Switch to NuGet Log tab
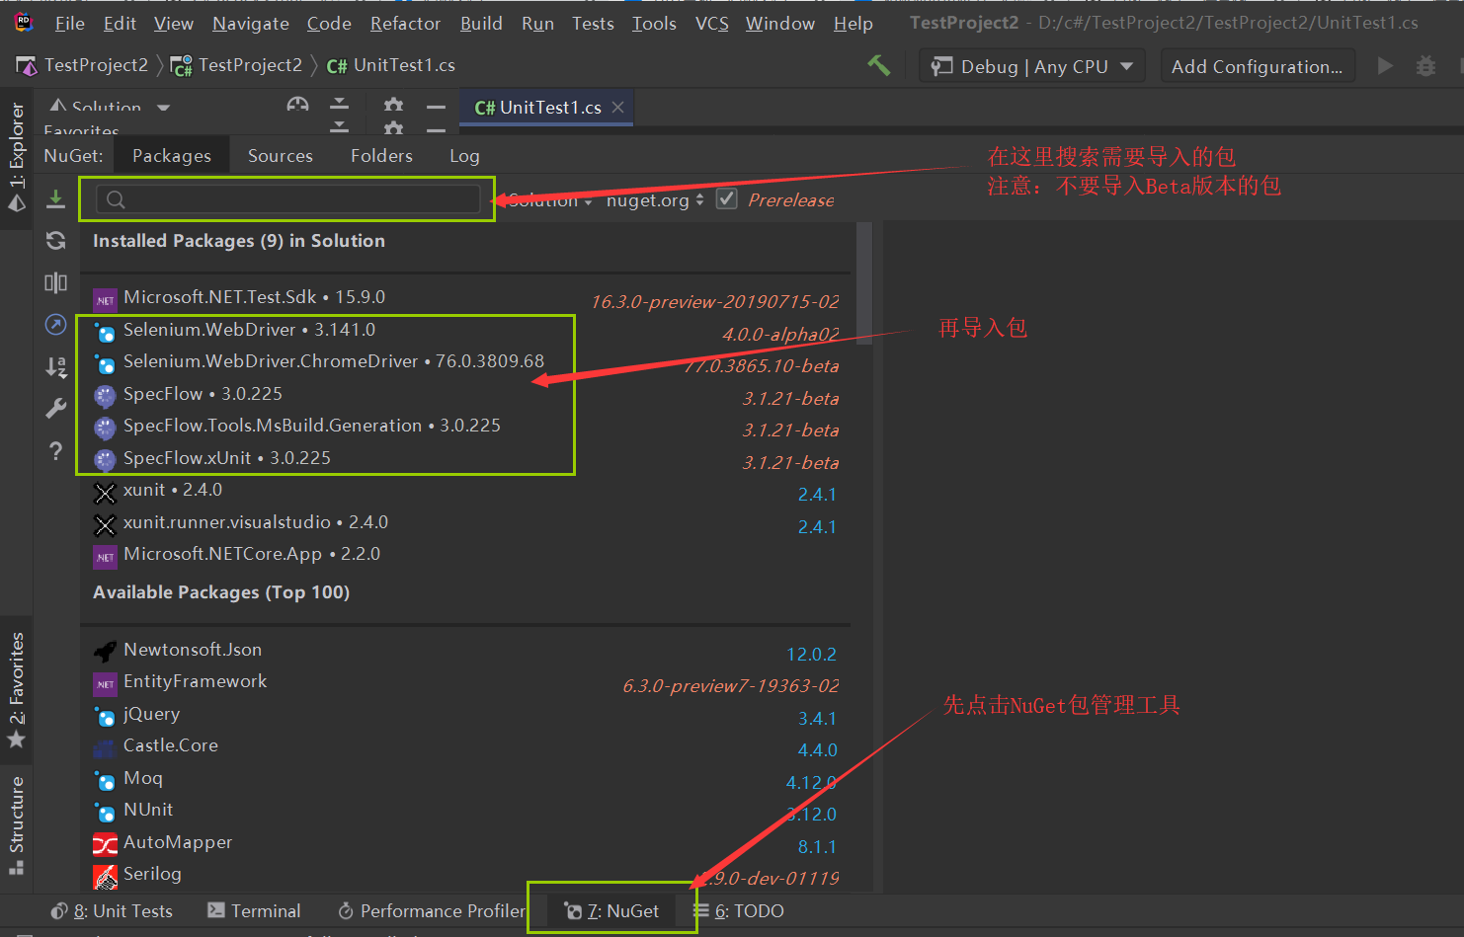Image resolution: width=1464 pixels, height=937 pixels. click(x=464, y=155)
